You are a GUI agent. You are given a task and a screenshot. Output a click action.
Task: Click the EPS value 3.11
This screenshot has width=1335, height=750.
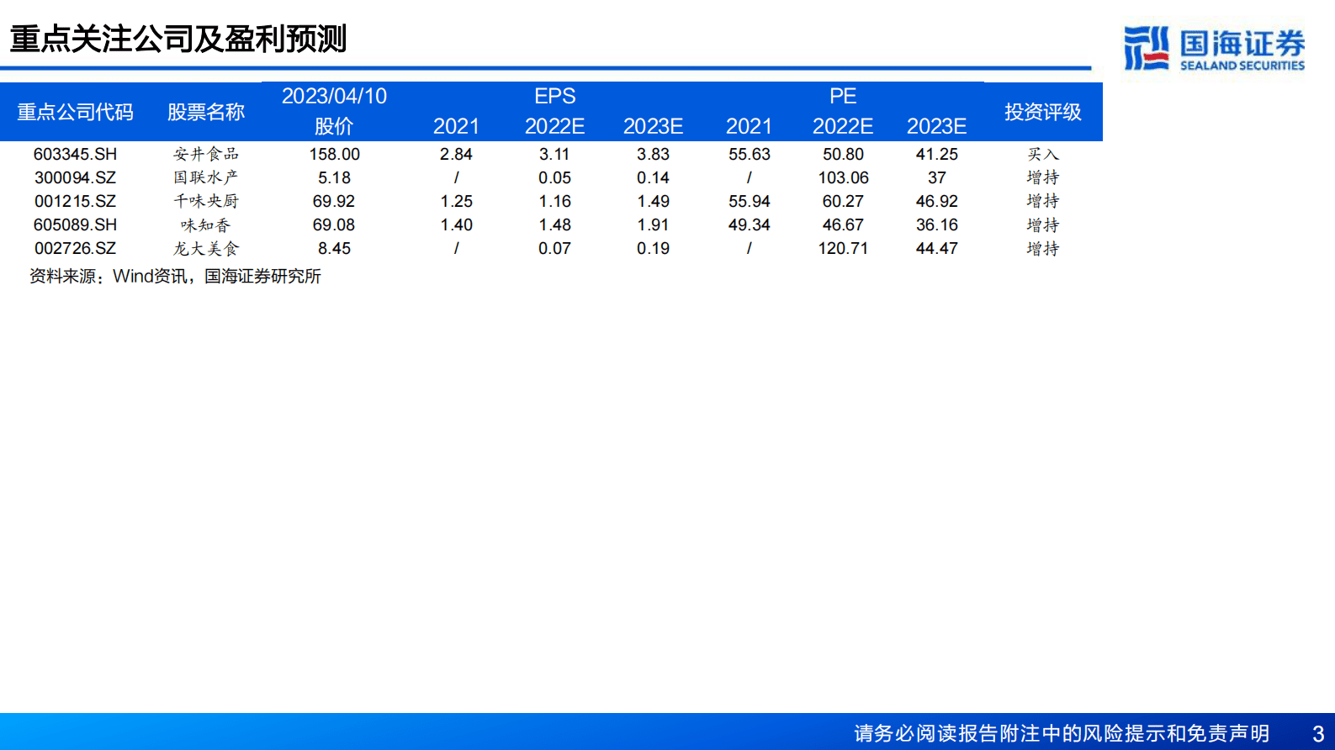[x=555, y=154]
